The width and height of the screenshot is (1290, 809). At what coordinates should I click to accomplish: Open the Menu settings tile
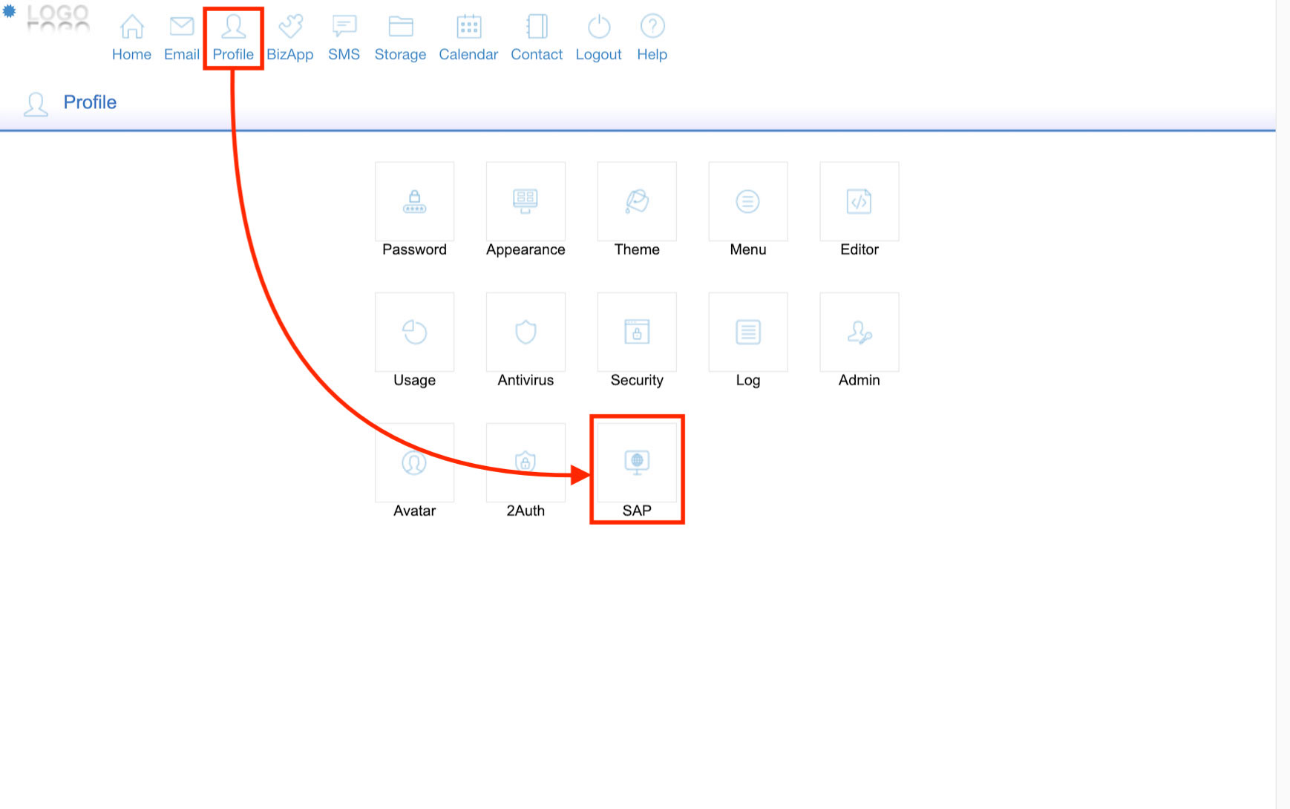747,202
